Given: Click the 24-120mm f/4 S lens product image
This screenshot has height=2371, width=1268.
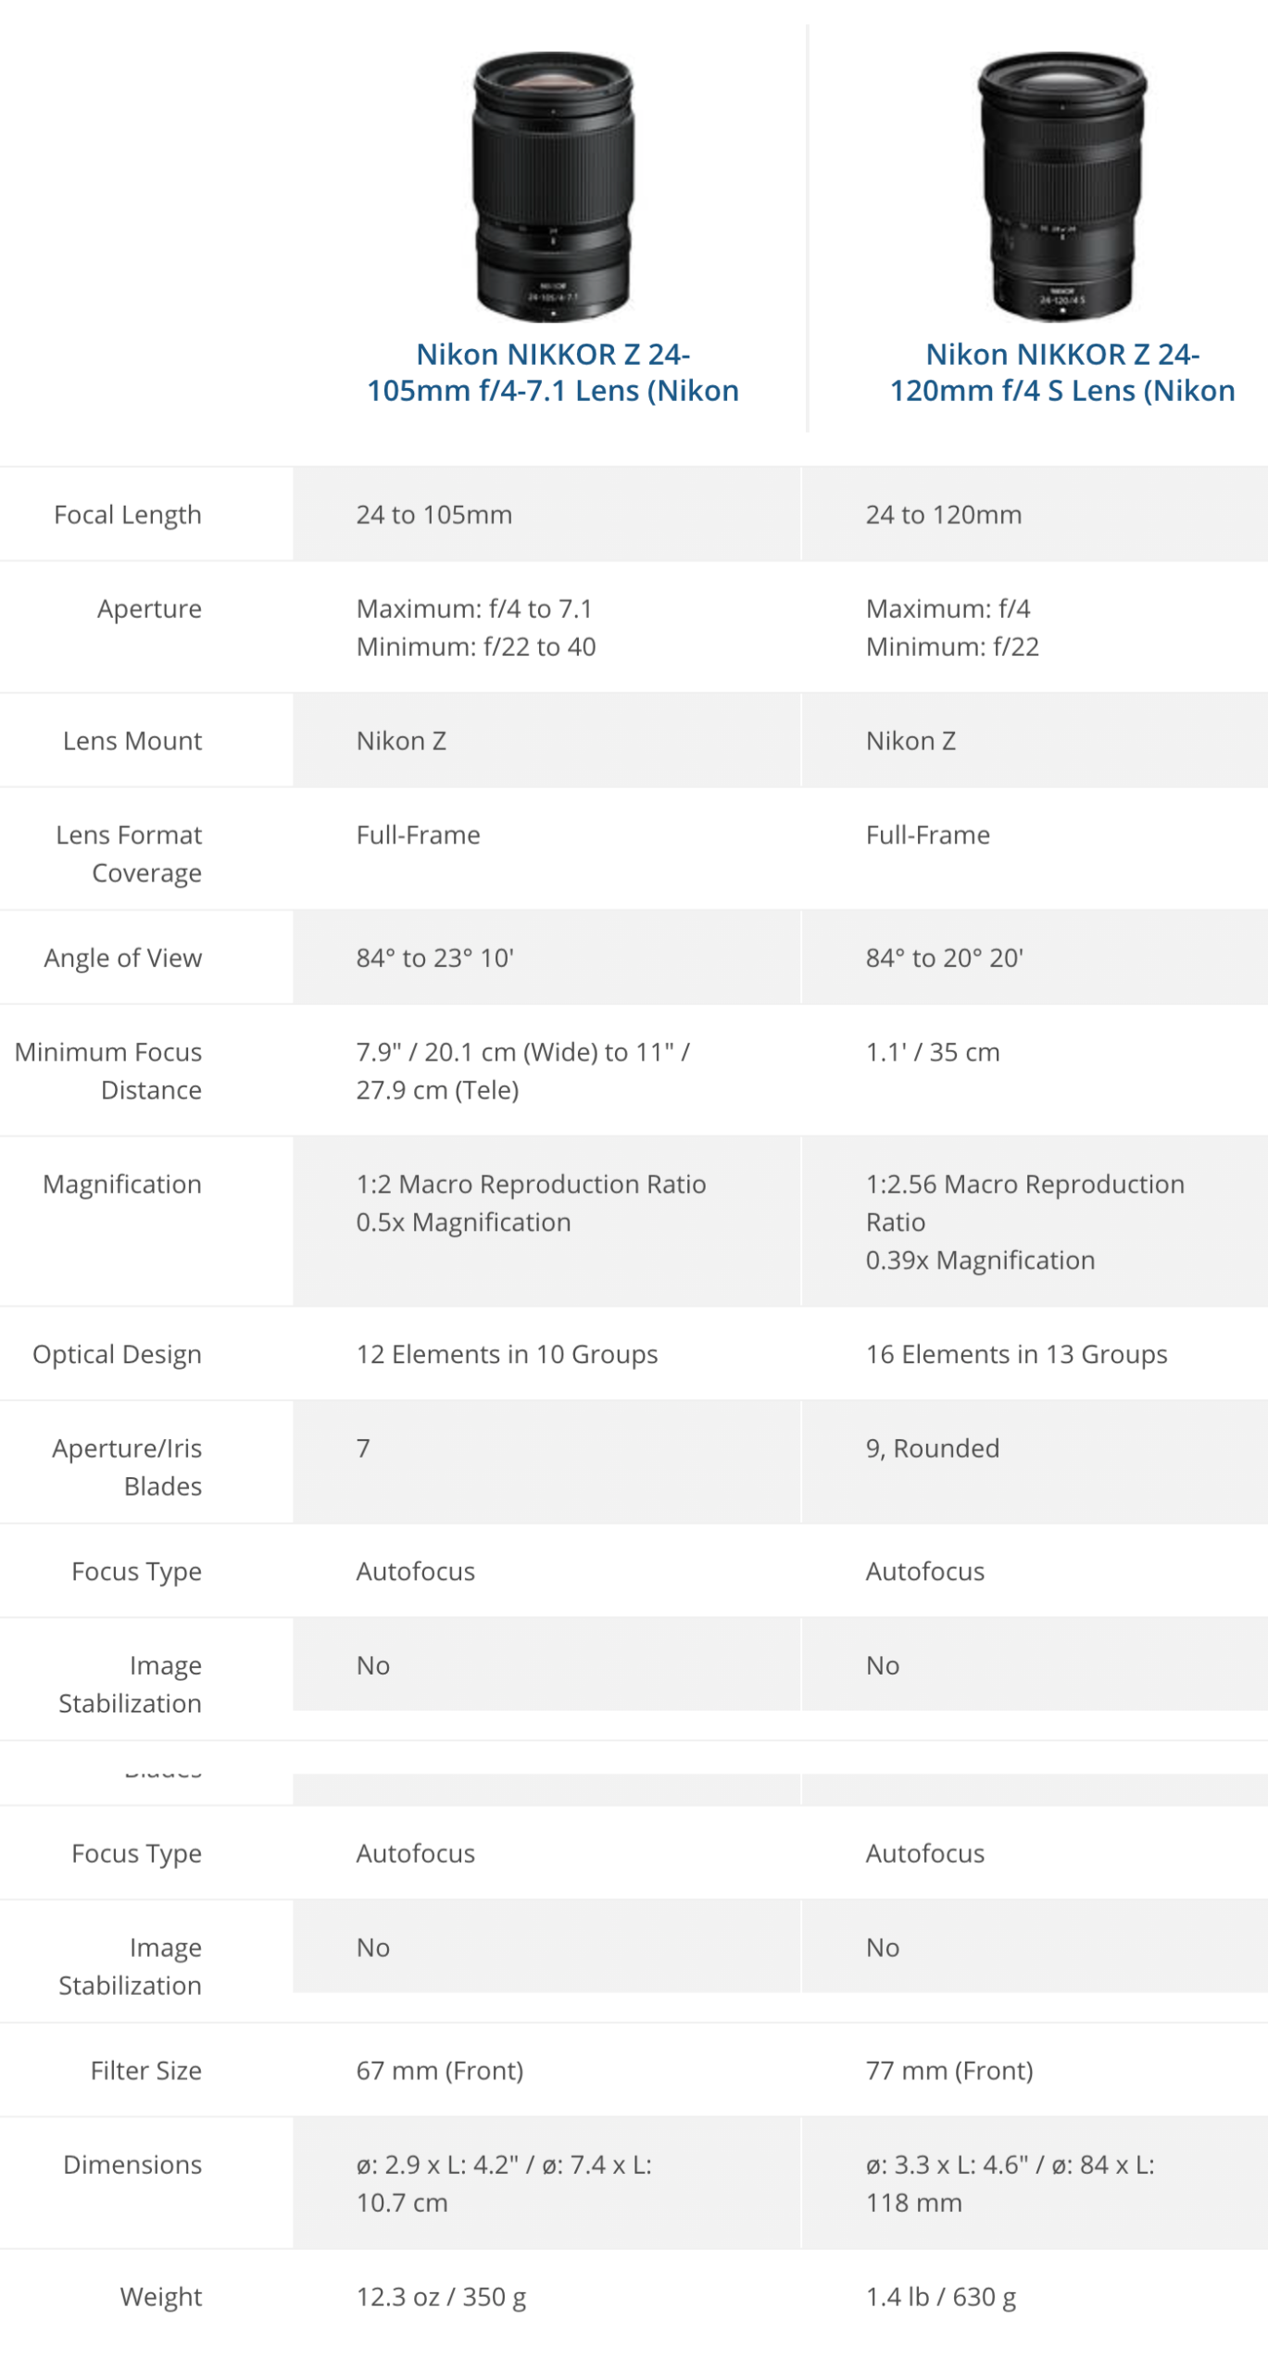Looking at the screenshot, I should pos(1061,187).
